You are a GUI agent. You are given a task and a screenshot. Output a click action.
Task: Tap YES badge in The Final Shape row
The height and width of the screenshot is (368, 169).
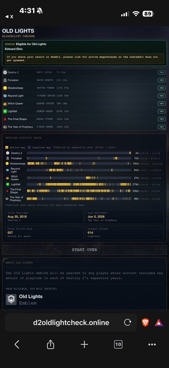[x=161, y=119]
